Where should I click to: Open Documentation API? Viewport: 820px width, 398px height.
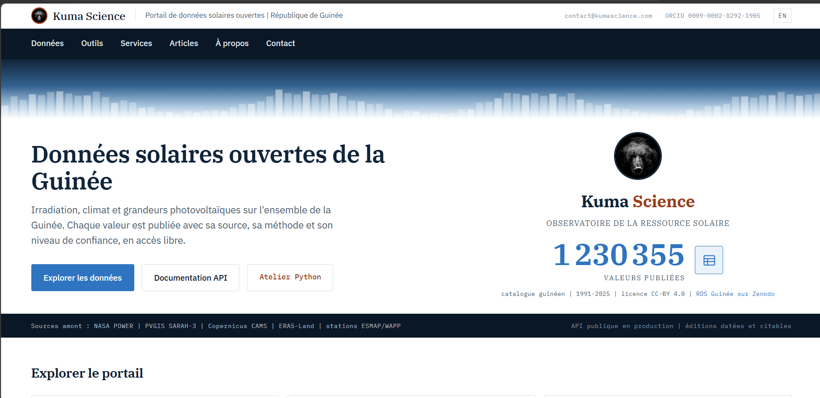coord(190,278)
